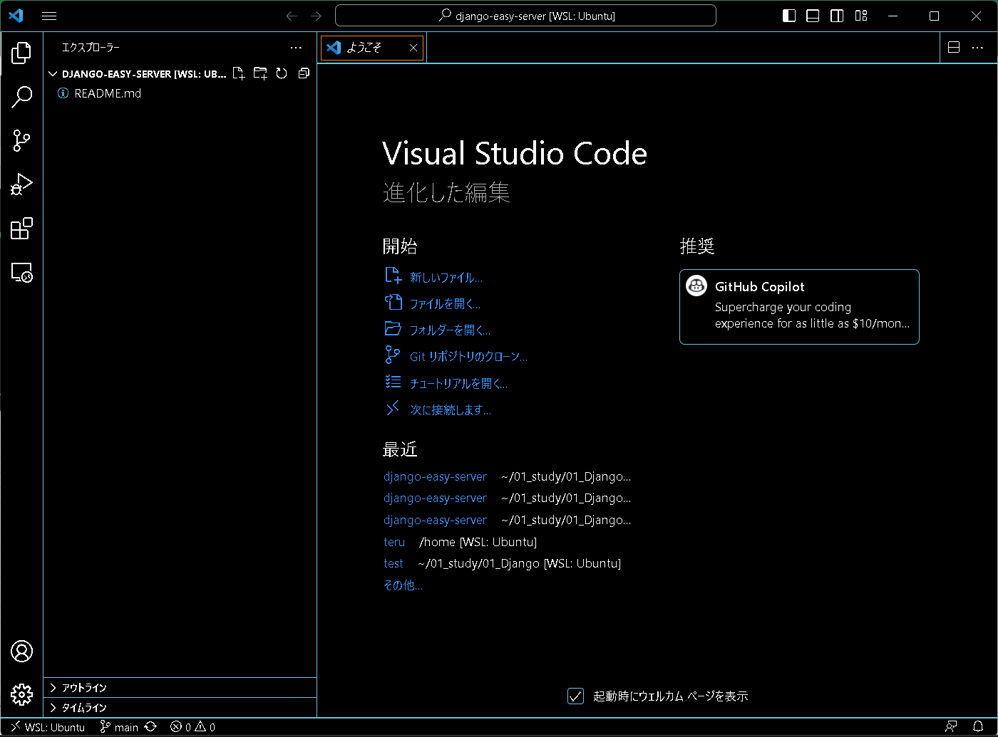Open the recent test folder
This screenshot has height=737, width=998.
393,563
